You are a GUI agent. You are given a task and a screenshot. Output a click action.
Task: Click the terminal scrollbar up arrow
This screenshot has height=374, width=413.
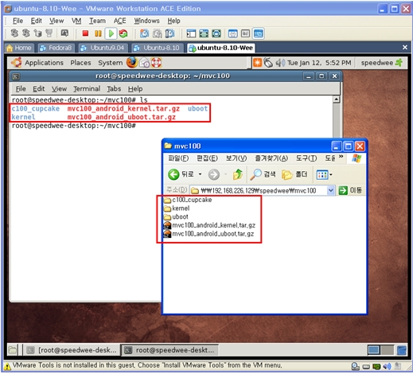(x=336, y=99)
